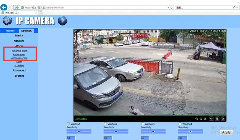The width and height of the screenshot is (240, 140).
Task: Open a new browser tab
Action: pos(40,12)
